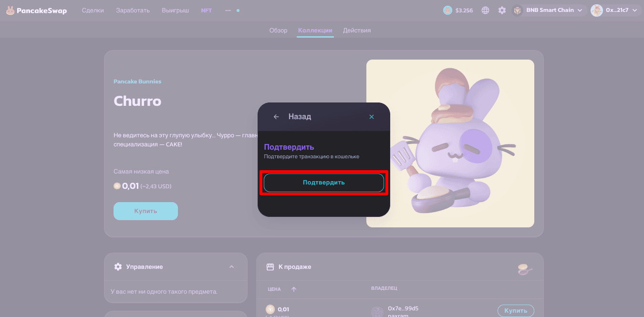Screen dimensions: 644x317
Task: Click the frying pan icon in К продаже
Action: coord(525,269)
